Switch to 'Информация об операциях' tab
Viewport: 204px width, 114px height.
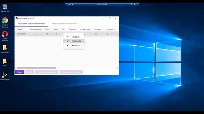pos(64,24)
